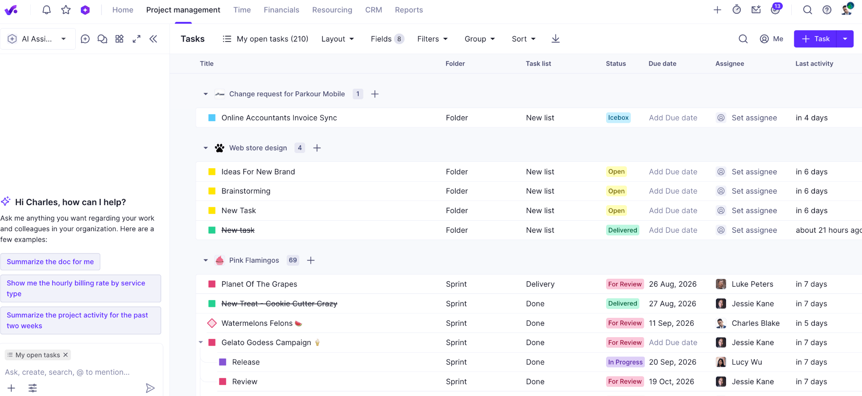Send the AI assistant message
862x396 pixels.
pos(150,388)
